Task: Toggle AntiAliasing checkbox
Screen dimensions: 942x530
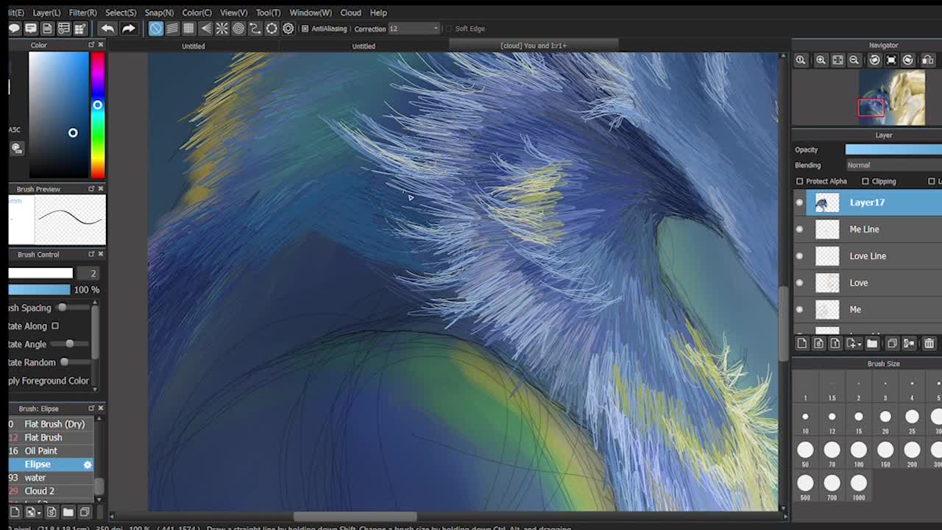Action: (x=305, y=29)
